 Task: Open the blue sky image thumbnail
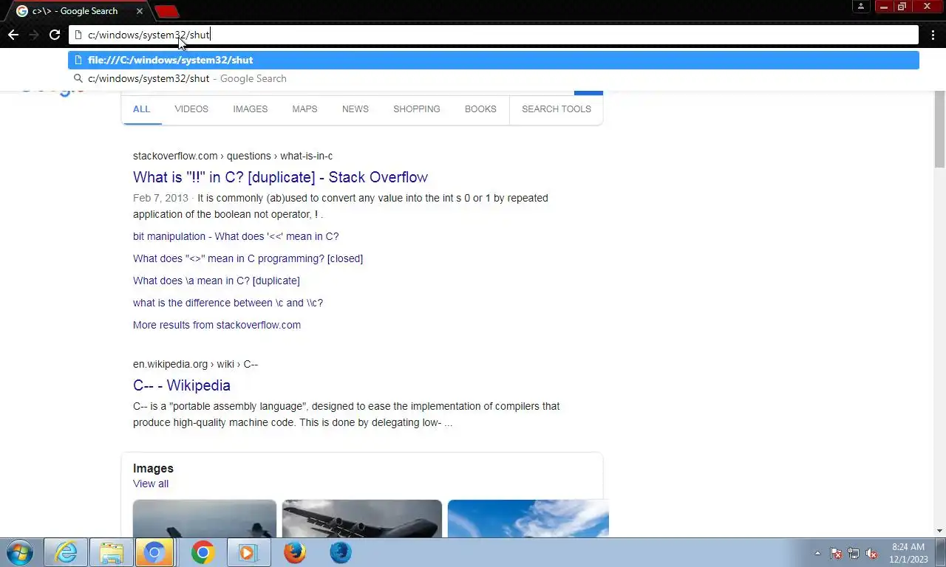coord(528,518)
